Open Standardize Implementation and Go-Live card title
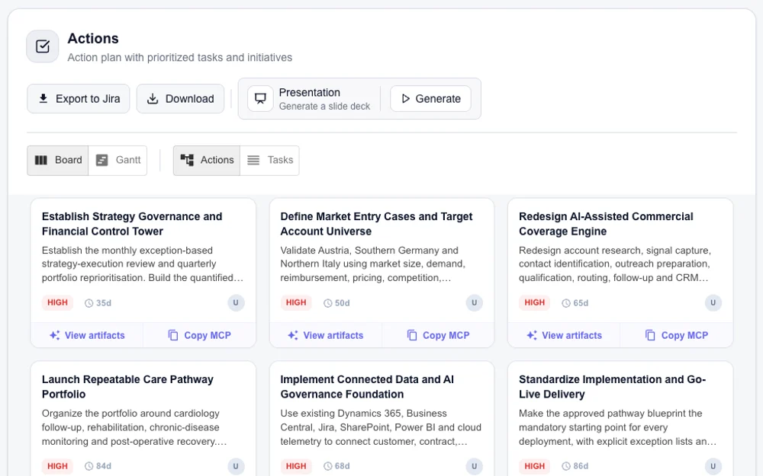 (612, 387)
